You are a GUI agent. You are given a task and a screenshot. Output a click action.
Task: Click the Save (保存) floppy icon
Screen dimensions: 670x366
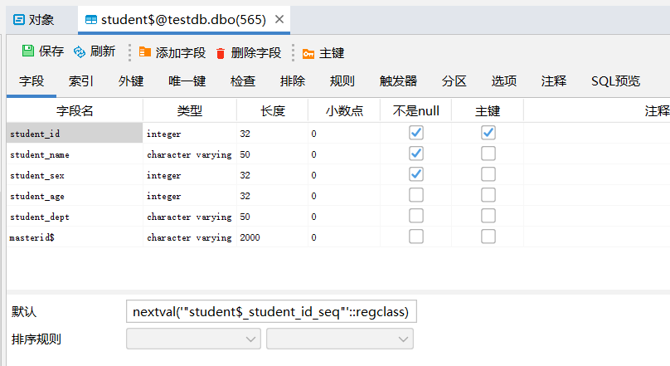point(28,51)
